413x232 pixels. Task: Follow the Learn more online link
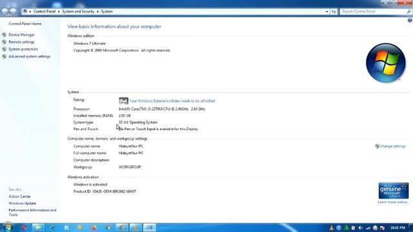coord(393,202)
